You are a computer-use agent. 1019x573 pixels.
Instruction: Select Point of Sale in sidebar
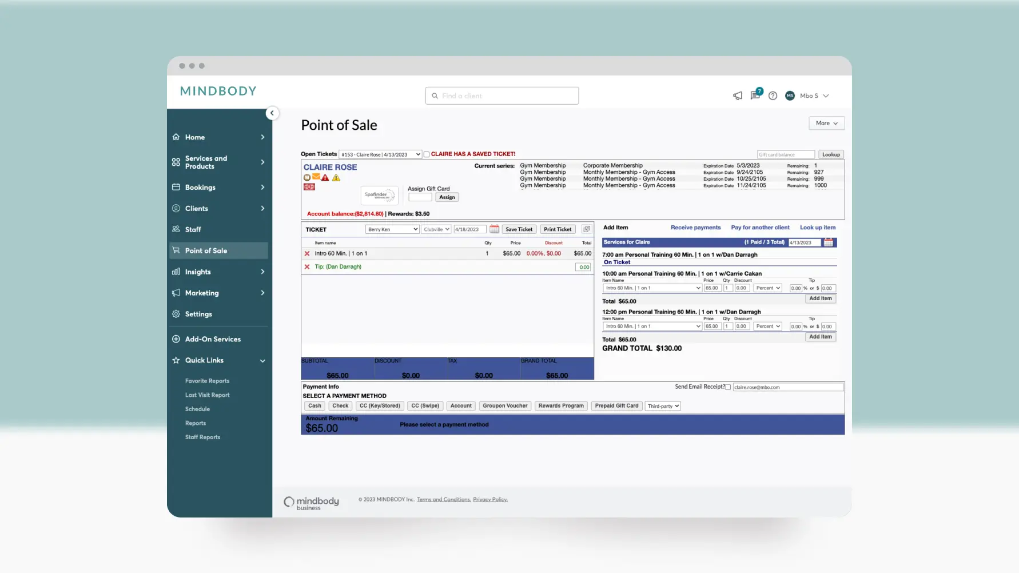tap(218, 250)
